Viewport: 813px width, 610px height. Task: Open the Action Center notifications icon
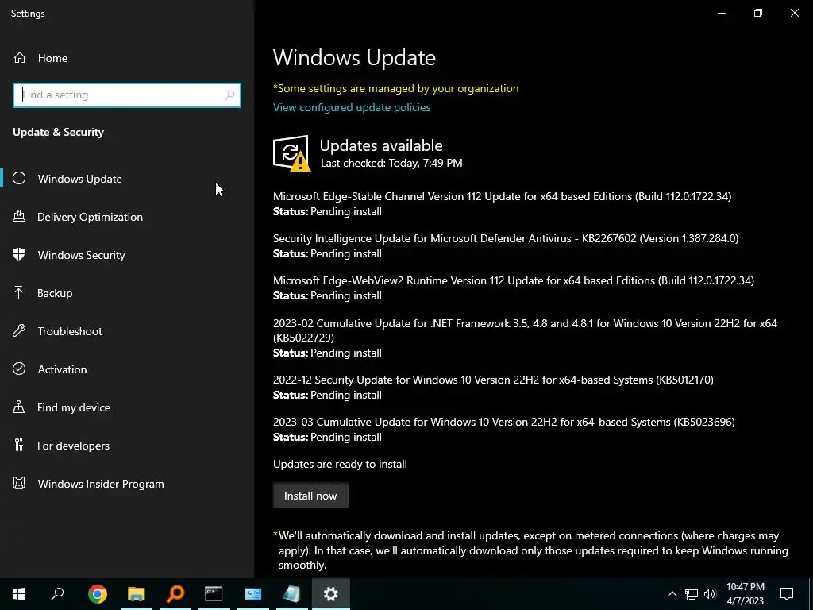787,594
